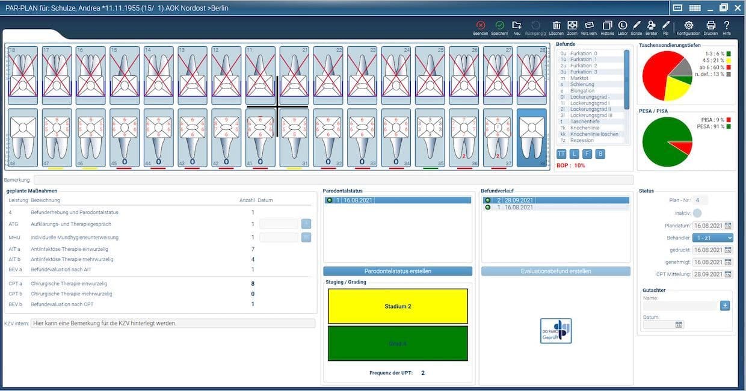The width and height of the screenshot is (746, 391).
Task: Open the Behandler dropdown
Action: click(712, 238)
